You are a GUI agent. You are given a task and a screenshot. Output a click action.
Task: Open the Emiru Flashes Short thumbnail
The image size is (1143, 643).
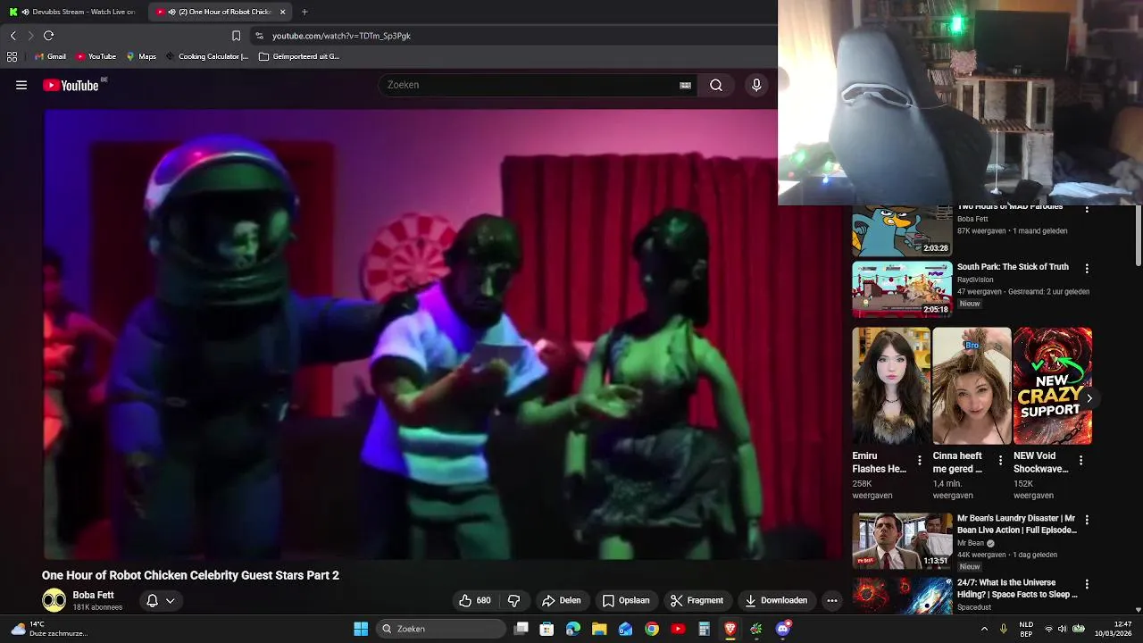pyautogui.click(x=891, y=386)
